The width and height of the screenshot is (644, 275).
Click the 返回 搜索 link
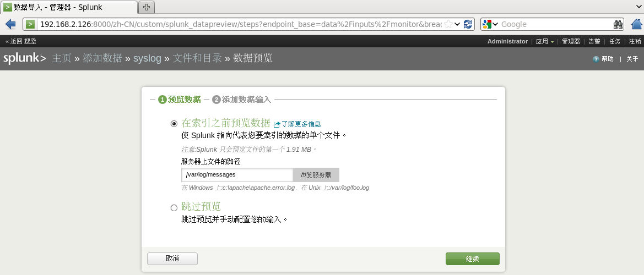(20, 41)
